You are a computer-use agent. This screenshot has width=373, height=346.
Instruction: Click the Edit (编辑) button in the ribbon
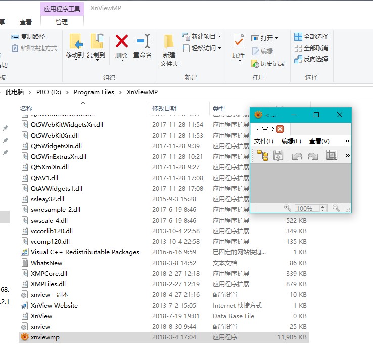pyautogui.click(x=262, y=51)
